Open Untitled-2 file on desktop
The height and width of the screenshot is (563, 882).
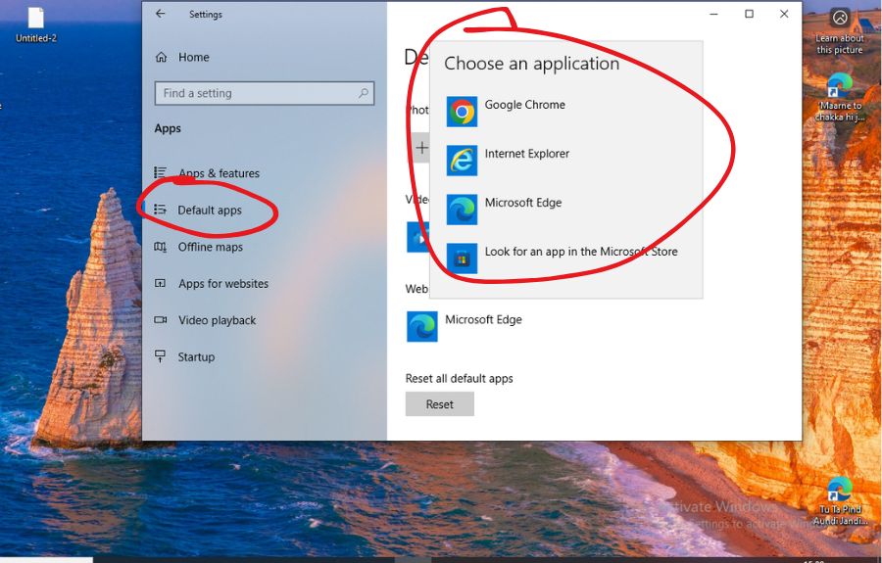(36, 24)
